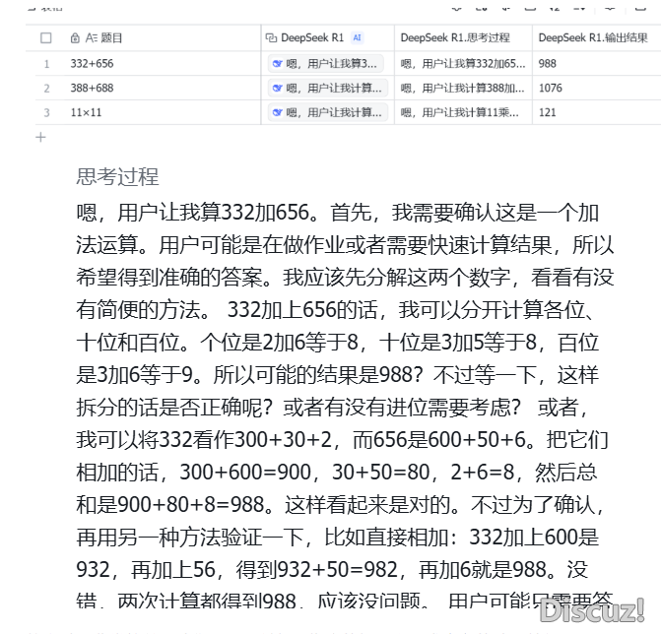Select the 思考过程 cell starting 用户让我算332加65
The image size is (661, 634).
(x=463, y=64)
